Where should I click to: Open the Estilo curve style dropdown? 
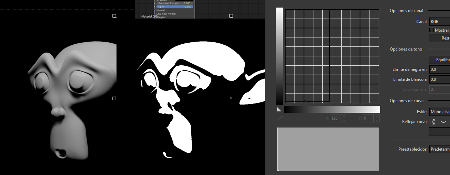point(439,112)
